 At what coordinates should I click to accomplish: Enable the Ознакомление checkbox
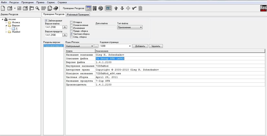(71, 25)
